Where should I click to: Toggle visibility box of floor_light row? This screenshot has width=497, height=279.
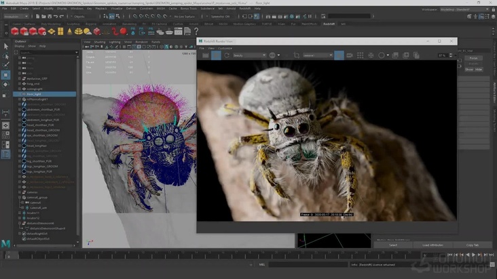coord(19,94)
